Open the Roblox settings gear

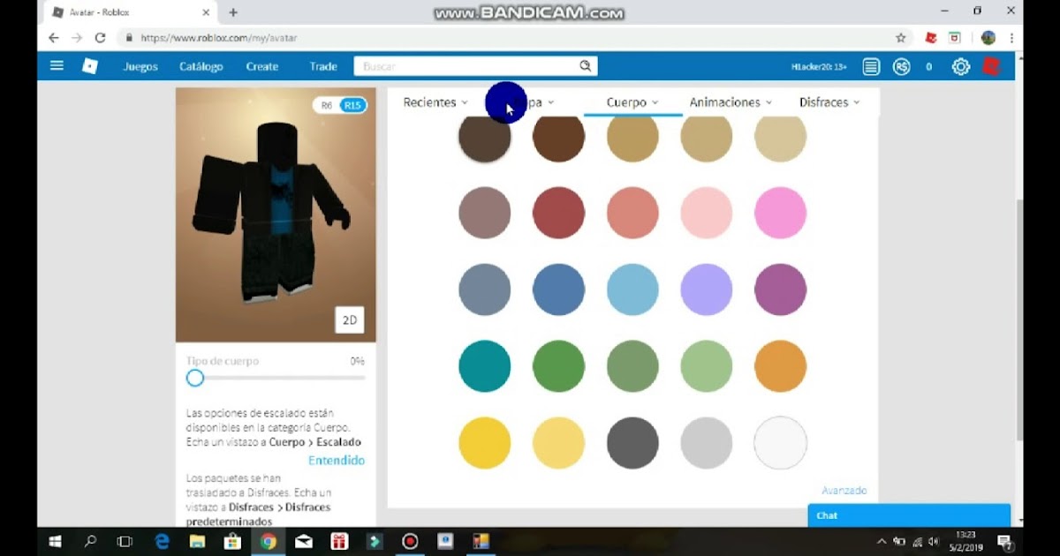click(961, 66)
